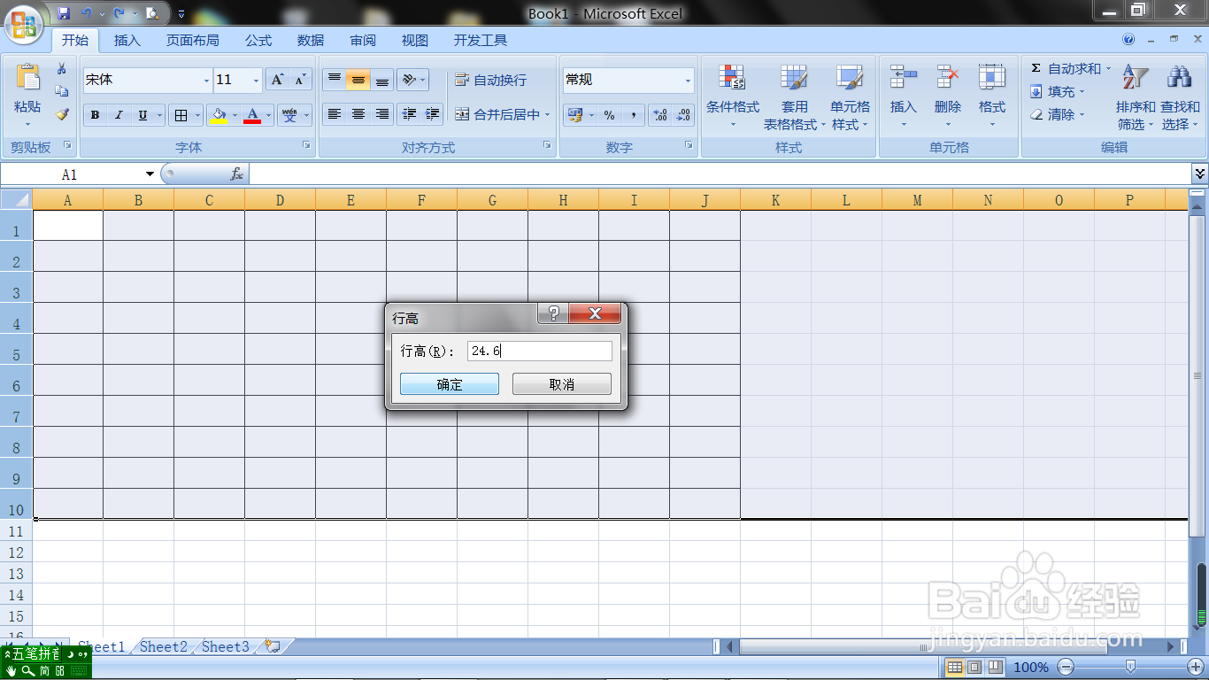Apply the borders icon
Viewport: 1209px width, 680px height.
click(x=181, y=115)
